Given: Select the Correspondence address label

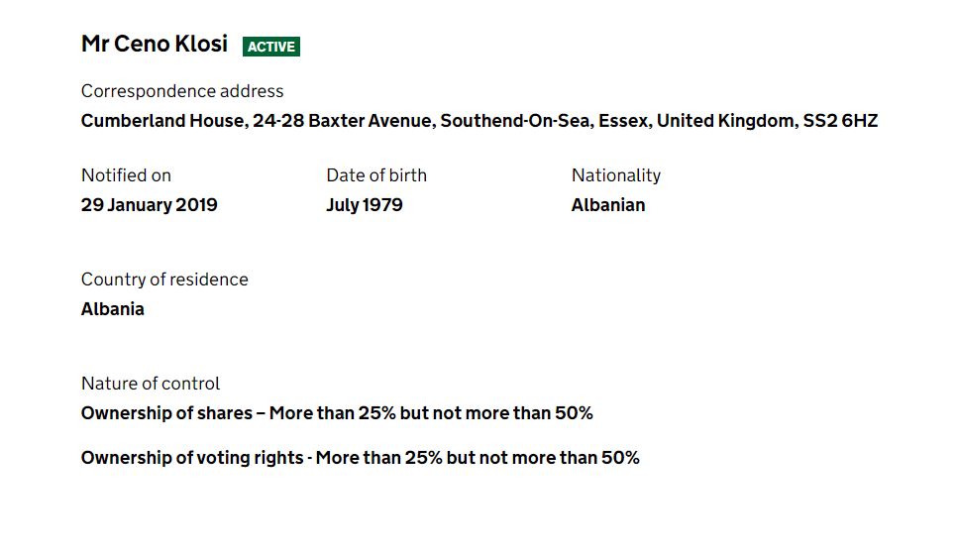Looking at the screenshot, I should coord(182,91).
